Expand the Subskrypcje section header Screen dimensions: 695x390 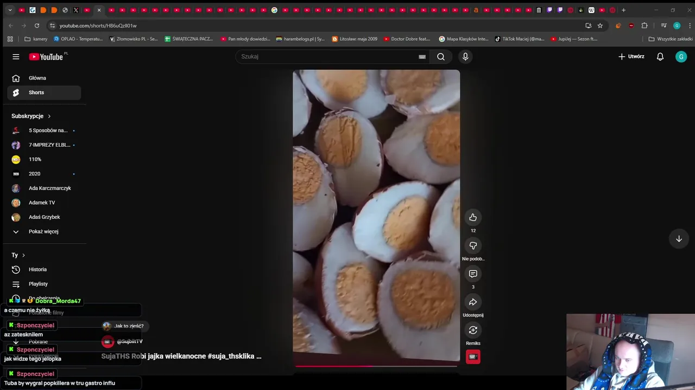31,116
